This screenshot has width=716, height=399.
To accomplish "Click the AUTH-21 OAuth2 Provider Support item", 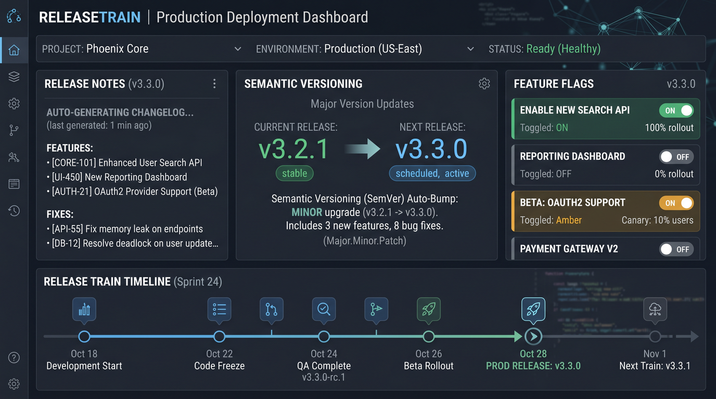I will [132, 192].
